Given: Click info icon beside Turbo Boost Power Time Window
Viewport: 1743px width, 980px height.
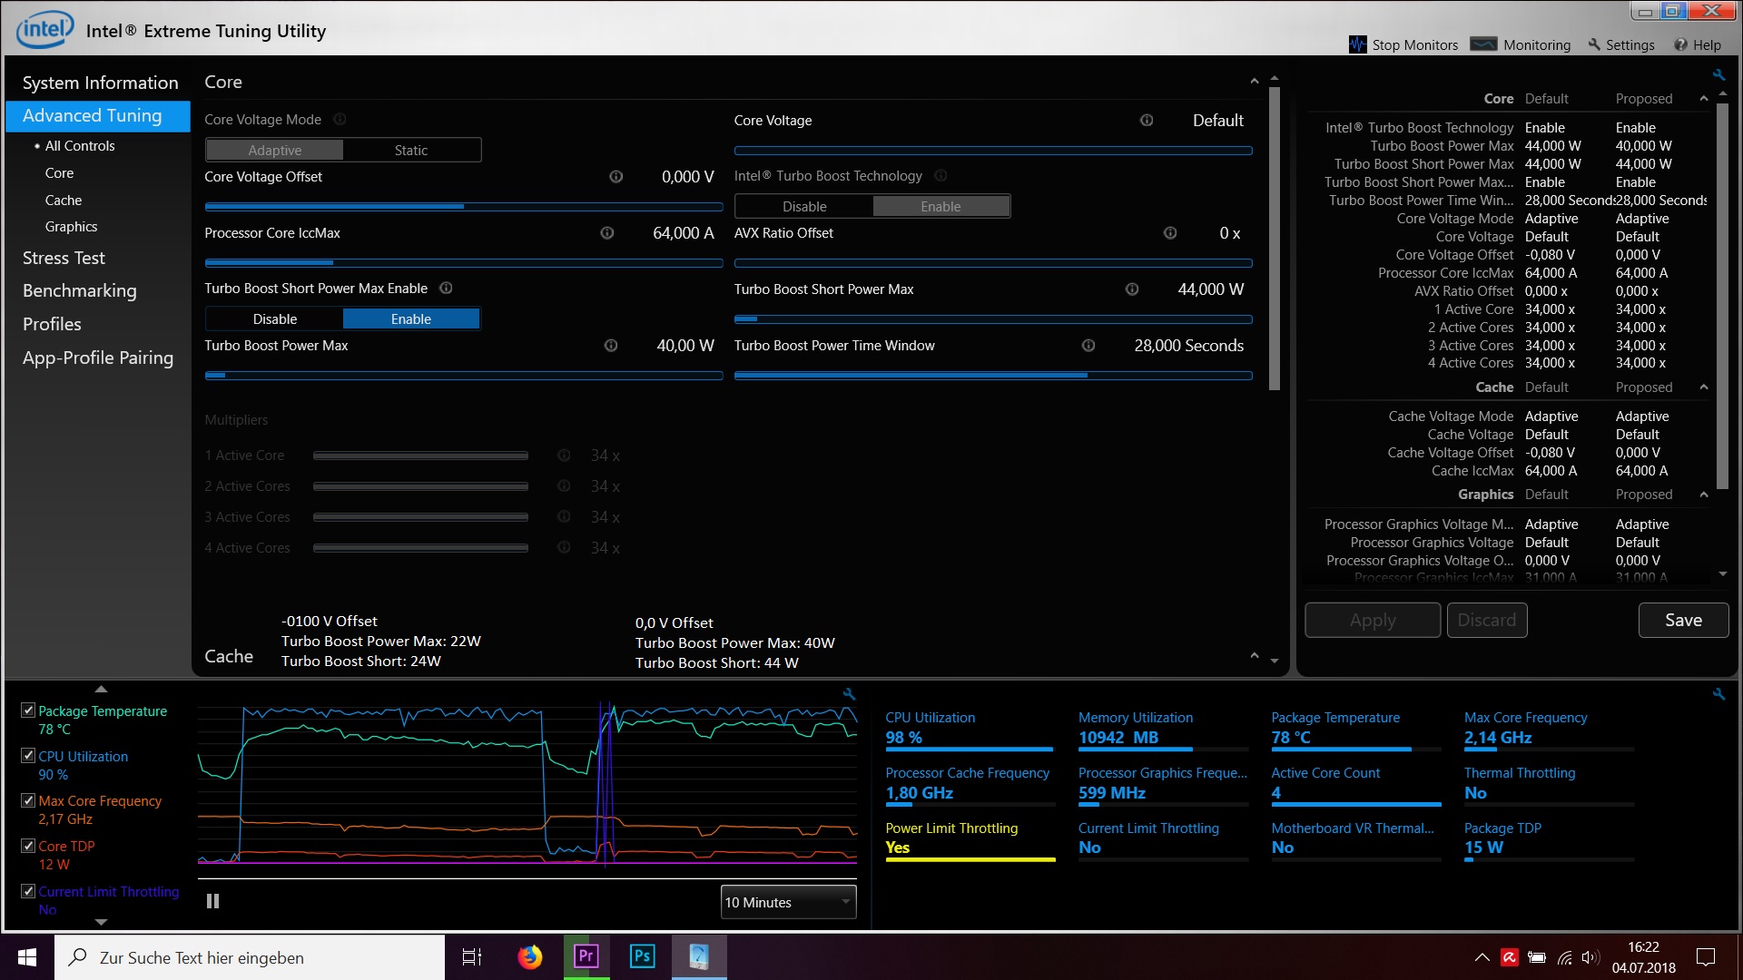Looking at the screenshot, I should [1088, 345].
